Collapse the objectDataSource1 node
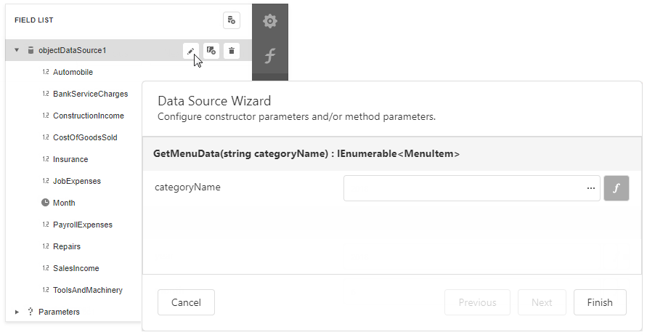 click(17, 50)
